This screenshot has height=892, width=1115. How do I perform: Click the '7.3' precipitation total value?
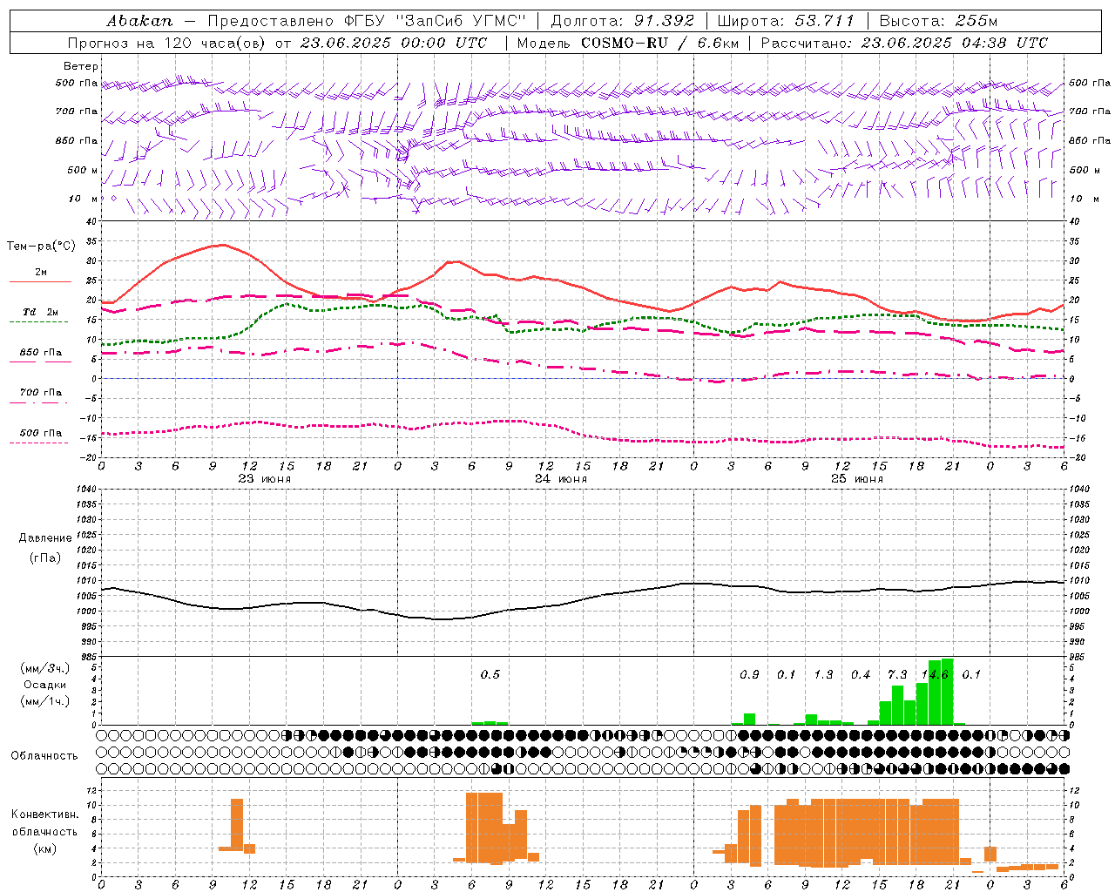point(897,675)
